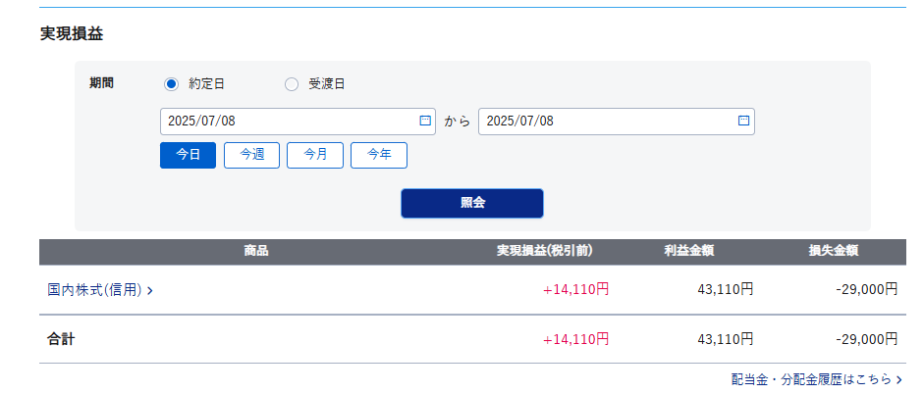Select the 受渡日 radio button
The width and height of the screenshot is (923, 394).
coord(292,84)
